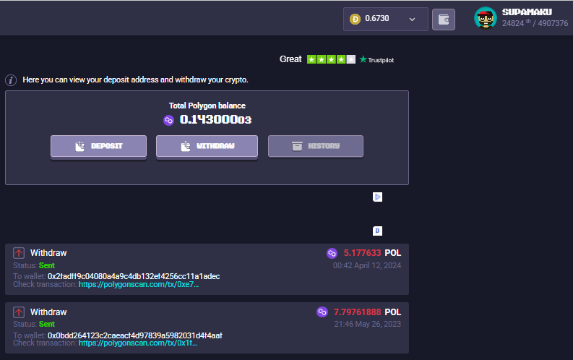Open the Trustpilot logo link
Image resolution: width=573 pixels, height=360 pixels.
click(376, 59)
